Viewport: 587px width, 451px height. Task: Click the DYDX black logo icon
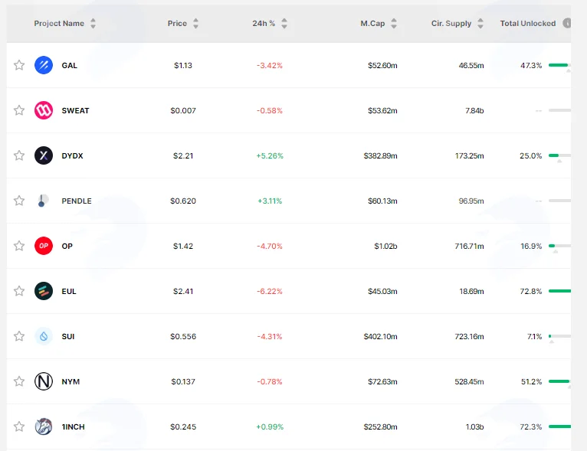coord(44,155)
